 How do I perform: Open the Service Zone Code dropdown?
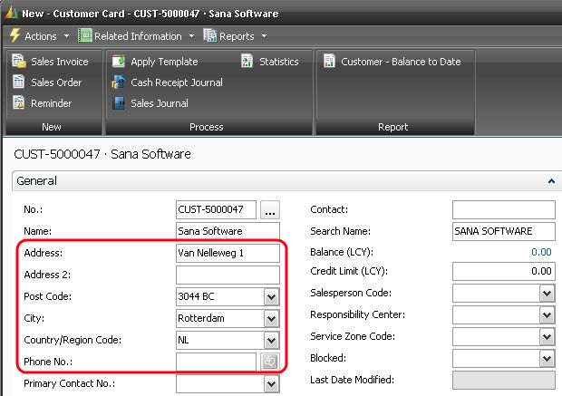(547, 336)
